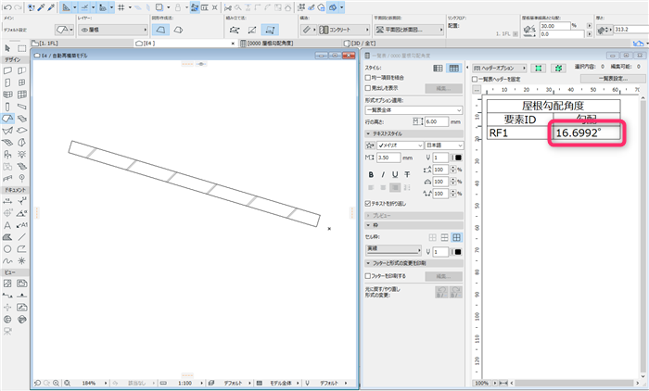The height and width of the screenshot is (391, 649).
Task: Select the horizontal-borders cell frame option
Action: 444,237
